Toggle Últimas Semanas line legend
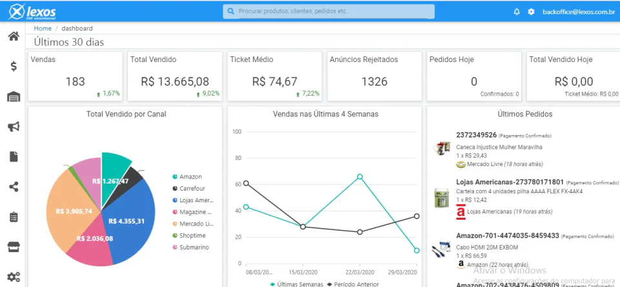Viewport: 620px width, 287px height. point(296,284)
